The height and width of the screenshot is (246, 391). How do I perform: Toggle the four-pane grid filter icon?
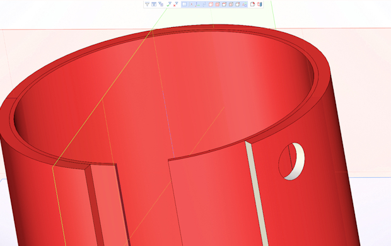(184, 4)
